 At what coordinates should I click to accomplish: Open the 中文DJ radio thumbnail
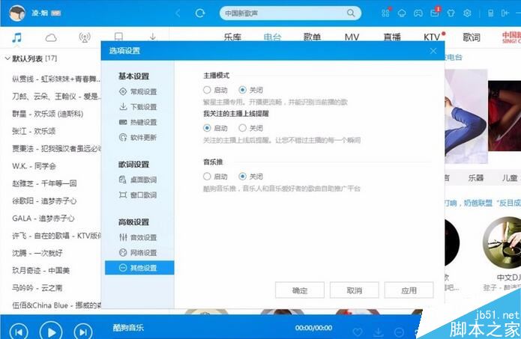click(502, 244)
